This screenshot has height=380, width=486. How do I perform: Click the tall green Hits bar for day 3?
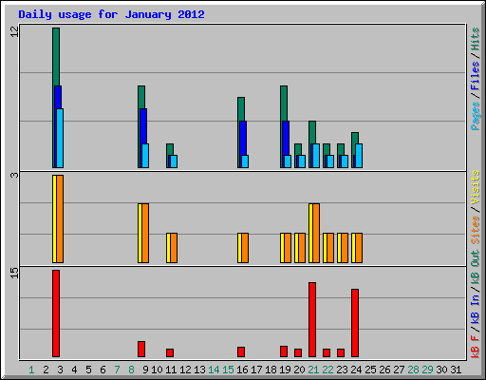[56, 57]
